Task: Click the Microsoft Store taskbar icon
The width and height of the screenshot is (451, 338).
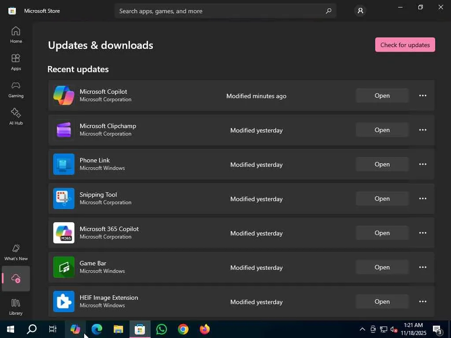Action: click(x=140, y=329)
